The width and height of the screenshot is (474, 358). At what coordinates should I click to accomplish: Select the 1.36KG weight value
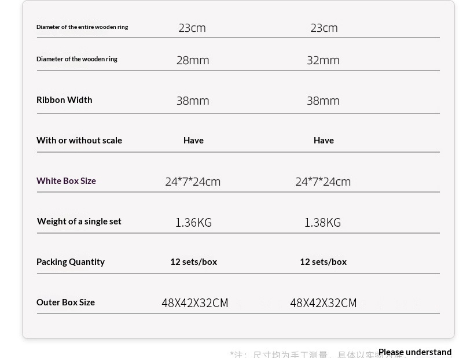click(x=193, y=223)
